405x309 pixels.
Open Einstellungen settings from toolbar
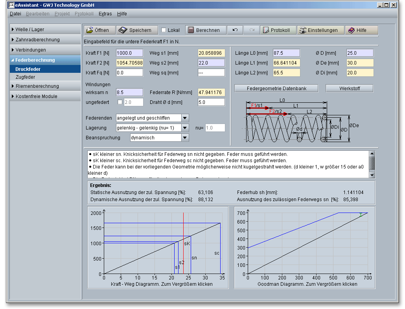point(318,30)
